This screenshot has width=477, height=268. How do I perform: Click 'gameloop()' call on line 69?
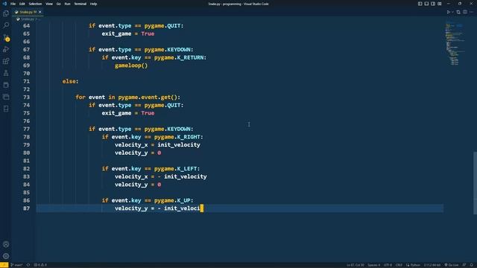131,66
